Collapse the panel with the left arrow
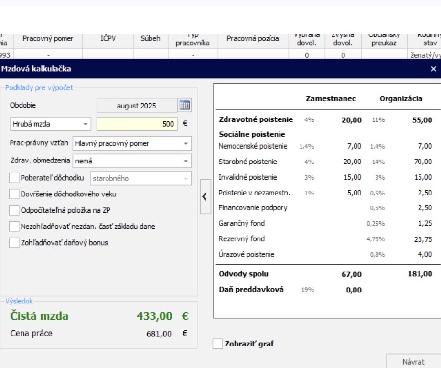The image size is (441, 368). pos(205,196)
